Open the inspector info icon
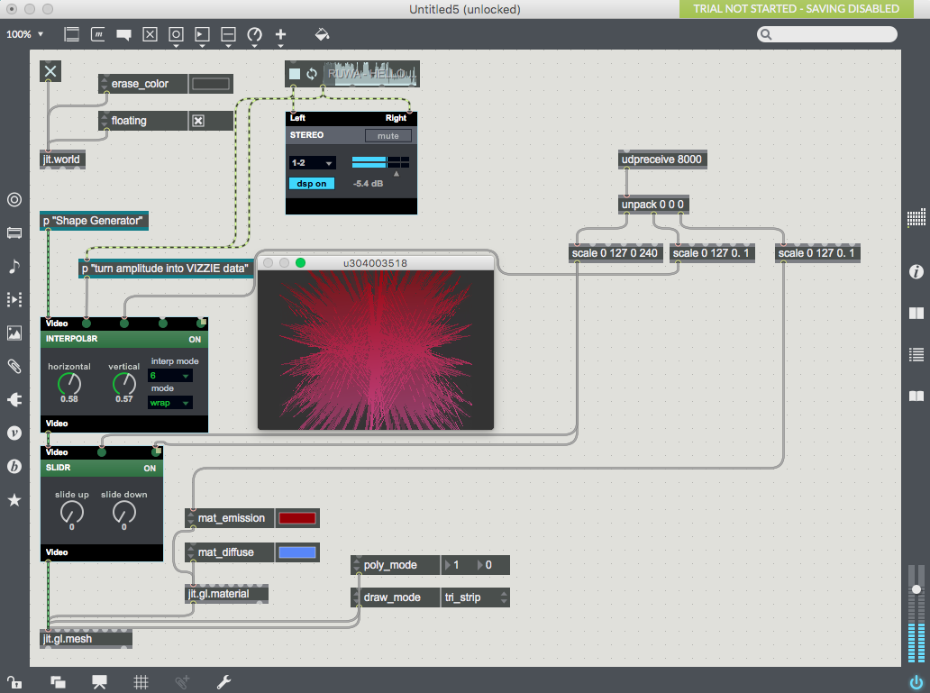Image resolution: width=930 pixels, height=693 pixels. [916, 271]
